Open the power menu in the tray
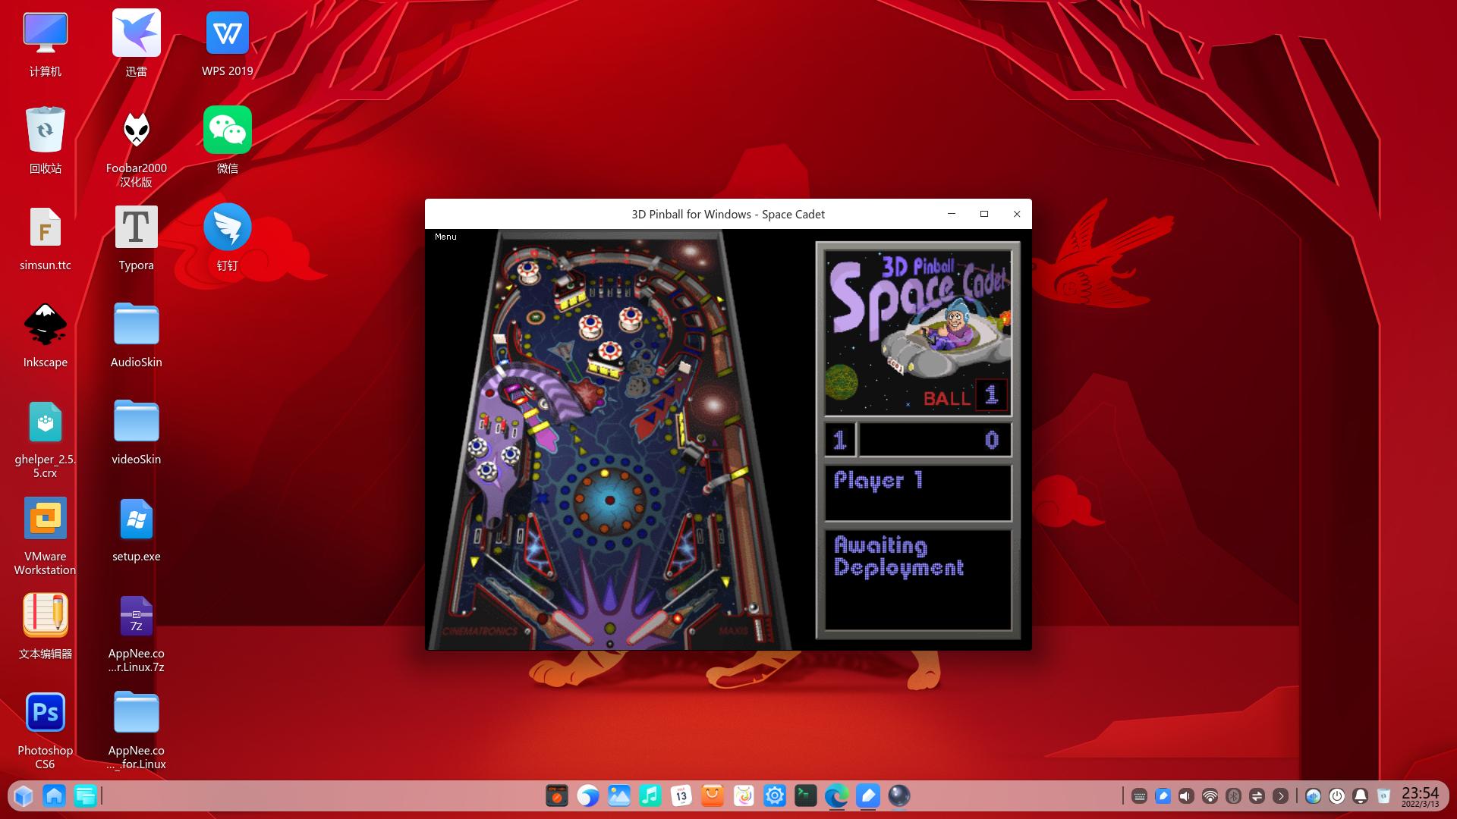1457x819 pixels. click(x=1336, y=795)
